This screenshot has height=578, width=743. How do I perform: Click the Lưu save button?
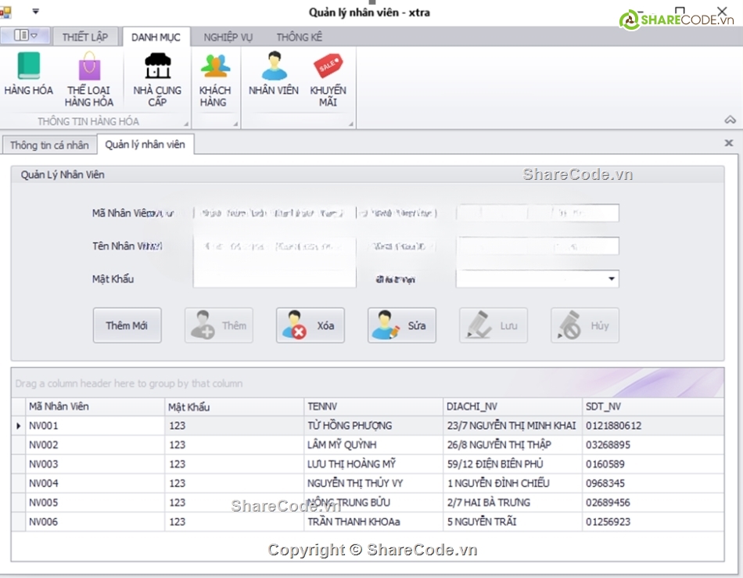493,325
